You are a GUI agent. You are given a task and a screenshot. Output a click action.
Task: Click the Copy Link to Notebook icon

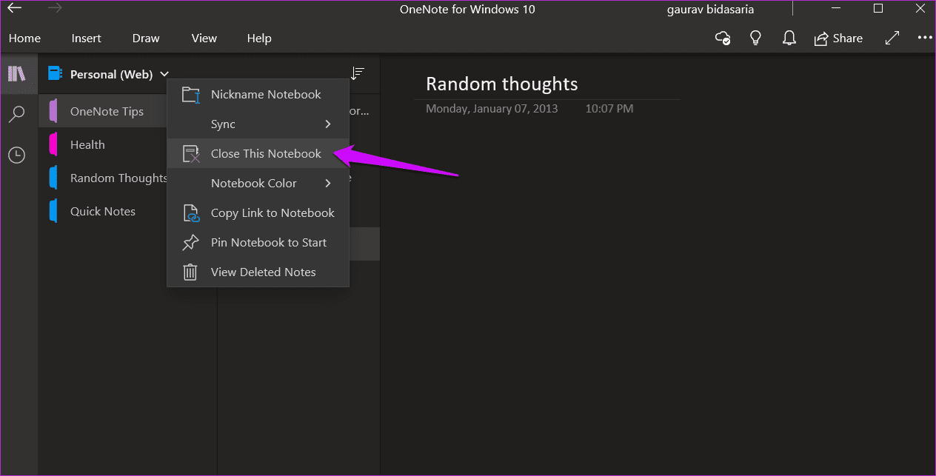pos(191,213)
